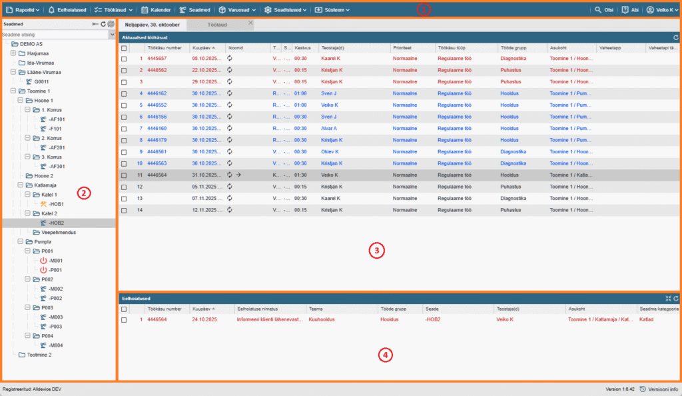The image size is (682, 396).
Task: Switch to the Töölaud tab
Action: click(x=216, y=24)
